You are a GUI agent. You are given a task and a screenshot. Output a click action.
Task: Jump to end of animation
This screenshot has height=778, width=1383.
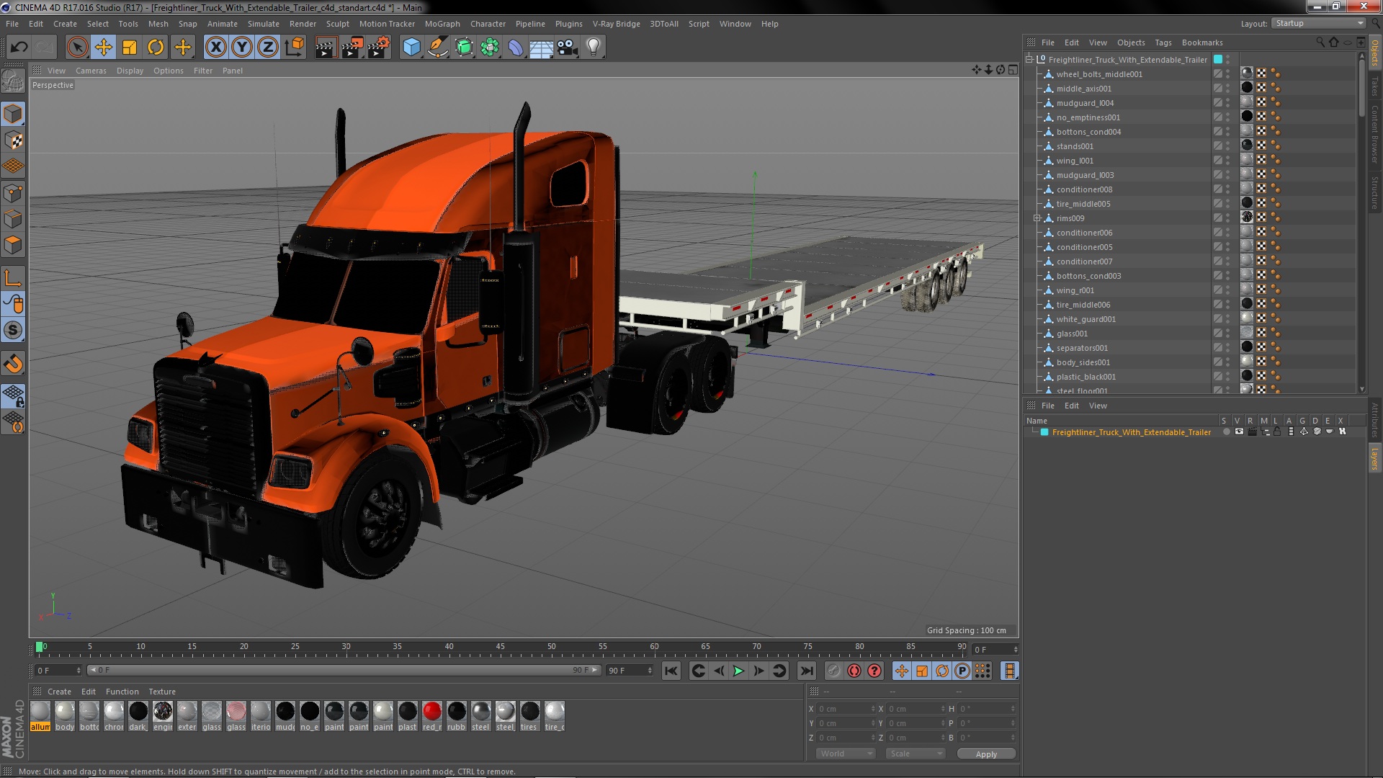pos(807,671)
